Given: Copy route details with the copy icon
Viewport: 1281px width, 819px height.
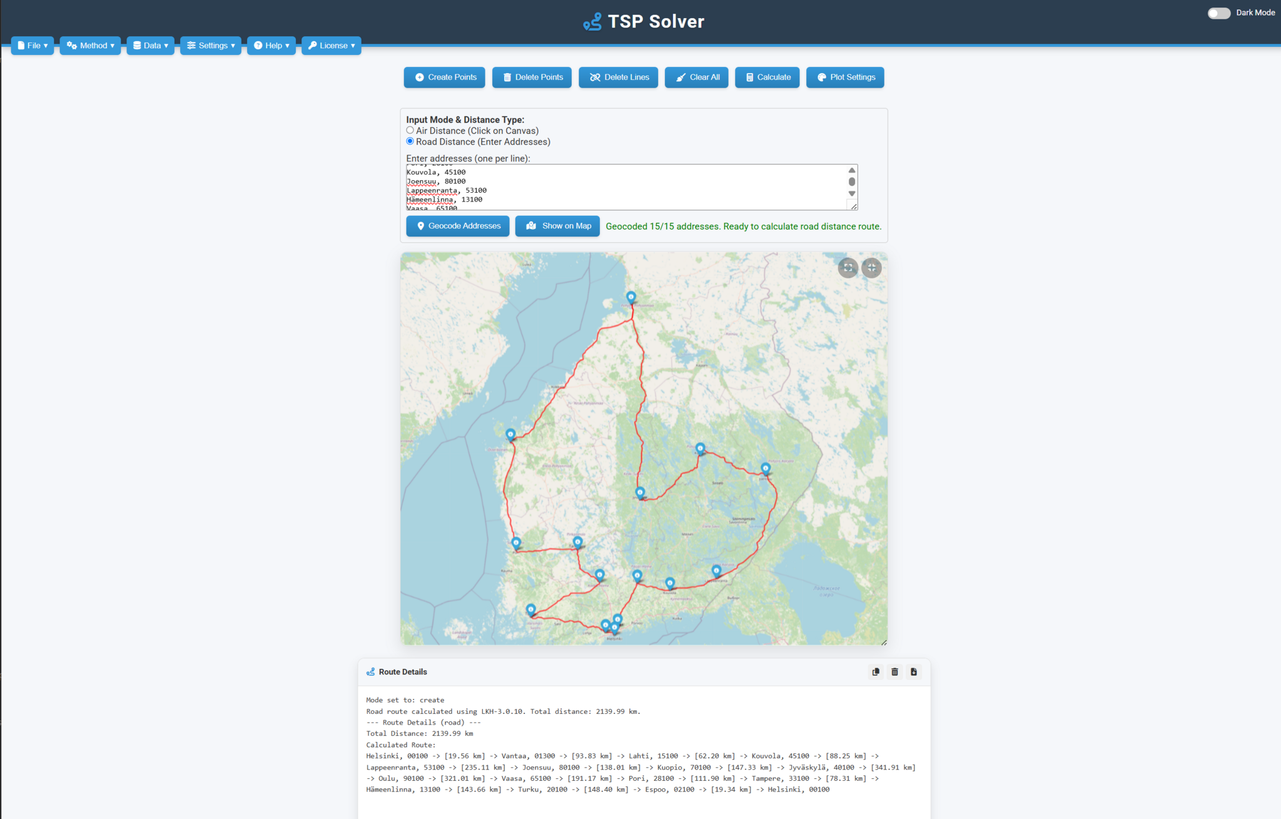Looking at the screenshot, I should 876,672.
